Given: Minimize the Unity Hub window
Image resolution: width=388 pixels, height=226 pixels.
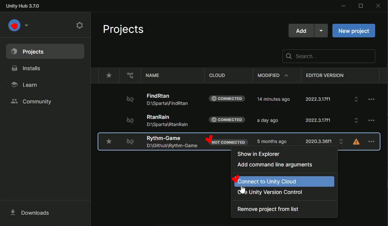Looking at the screenshot, I should click(x=343, y=6).
